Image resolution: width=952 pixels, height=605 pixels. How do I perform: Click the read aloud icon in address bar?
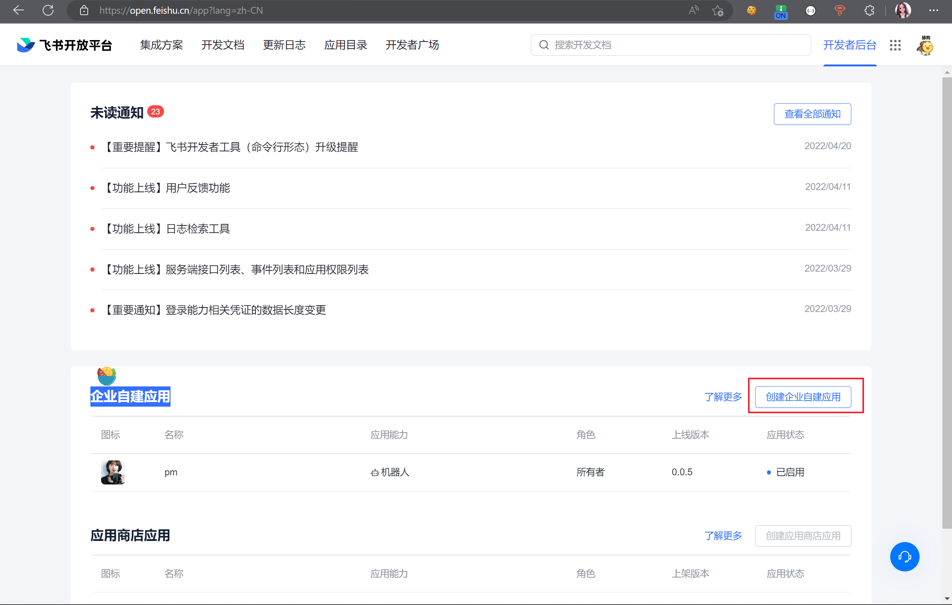click(x=693, y=11)
